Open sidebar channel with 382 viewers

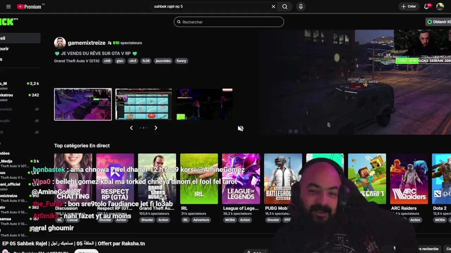click(x=20, y=209)
